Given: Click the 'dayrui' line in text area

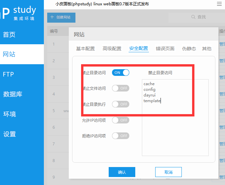Looking at the screenshot, I should click(150, 95).
